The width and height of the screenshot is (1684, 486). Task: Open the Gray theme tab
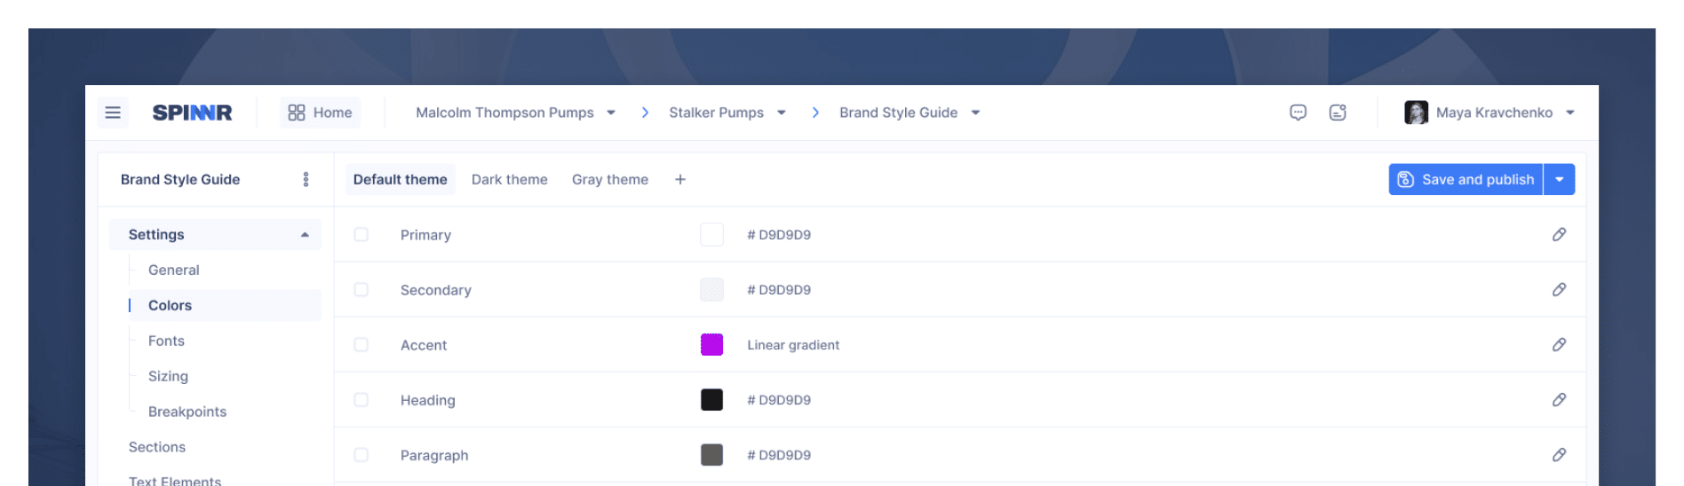point(609,179)
